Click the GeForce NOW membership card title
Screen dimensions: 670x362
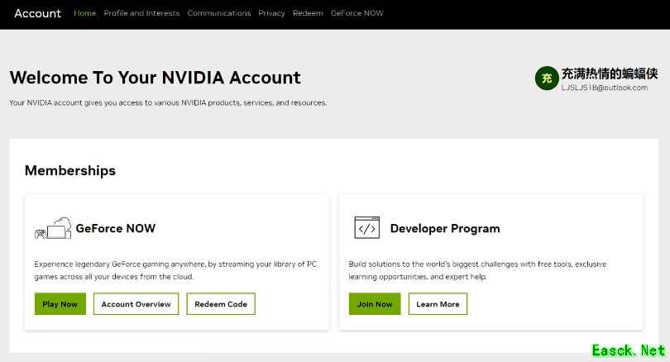(115, 228)
